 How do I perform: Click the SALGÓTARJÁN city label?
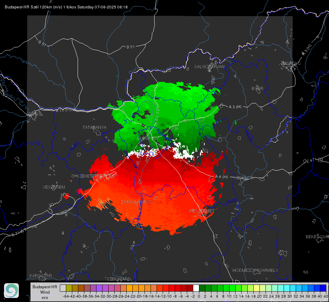pos(209,67)
